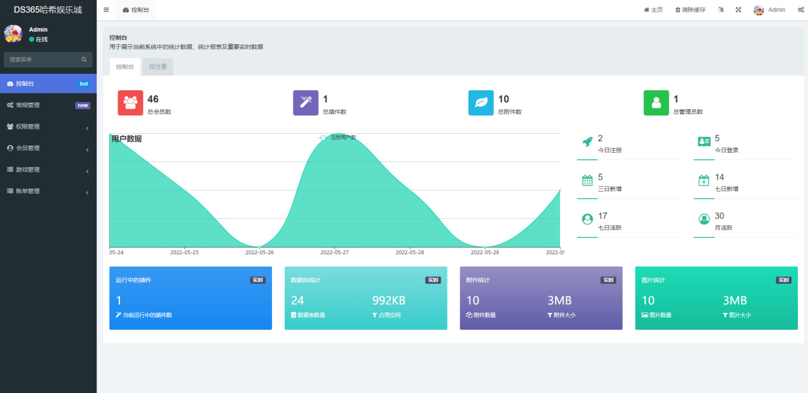The image size is (808, 393).
Task: Expand the 会员管理 sidebar menu
Action: (48, 148)
